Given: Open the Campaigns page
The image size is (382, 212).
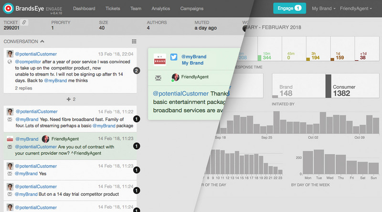Looking at the screenshot, I should point(192,9).
